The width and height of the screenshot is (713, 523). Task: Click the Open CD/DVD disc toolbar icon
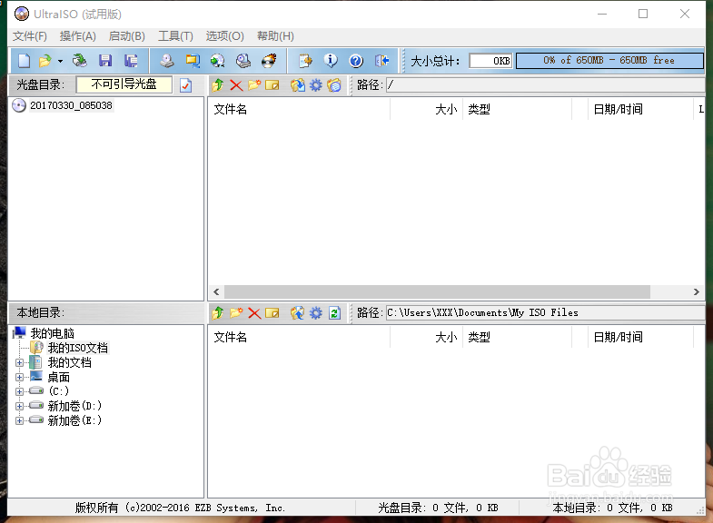click(80, 61)
